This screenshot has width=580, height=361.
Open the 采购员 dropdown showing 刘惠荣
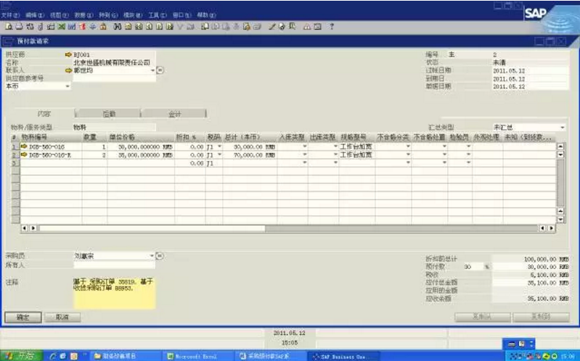coord(152,256)
